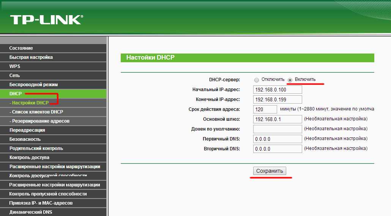Click the Начальный IP-адрес input field

(x=277, y=90)
